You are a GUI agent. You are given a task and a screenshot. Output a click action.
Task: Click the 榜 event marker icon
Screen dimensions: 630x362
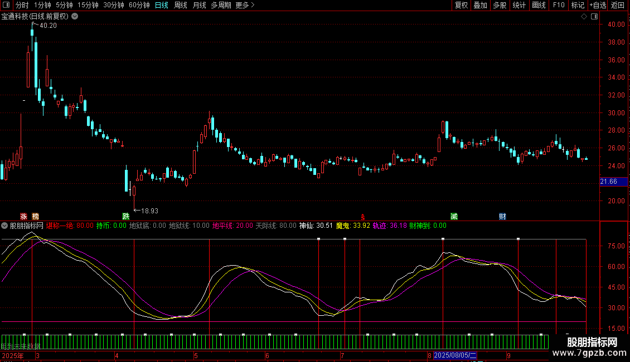(36, 216)
